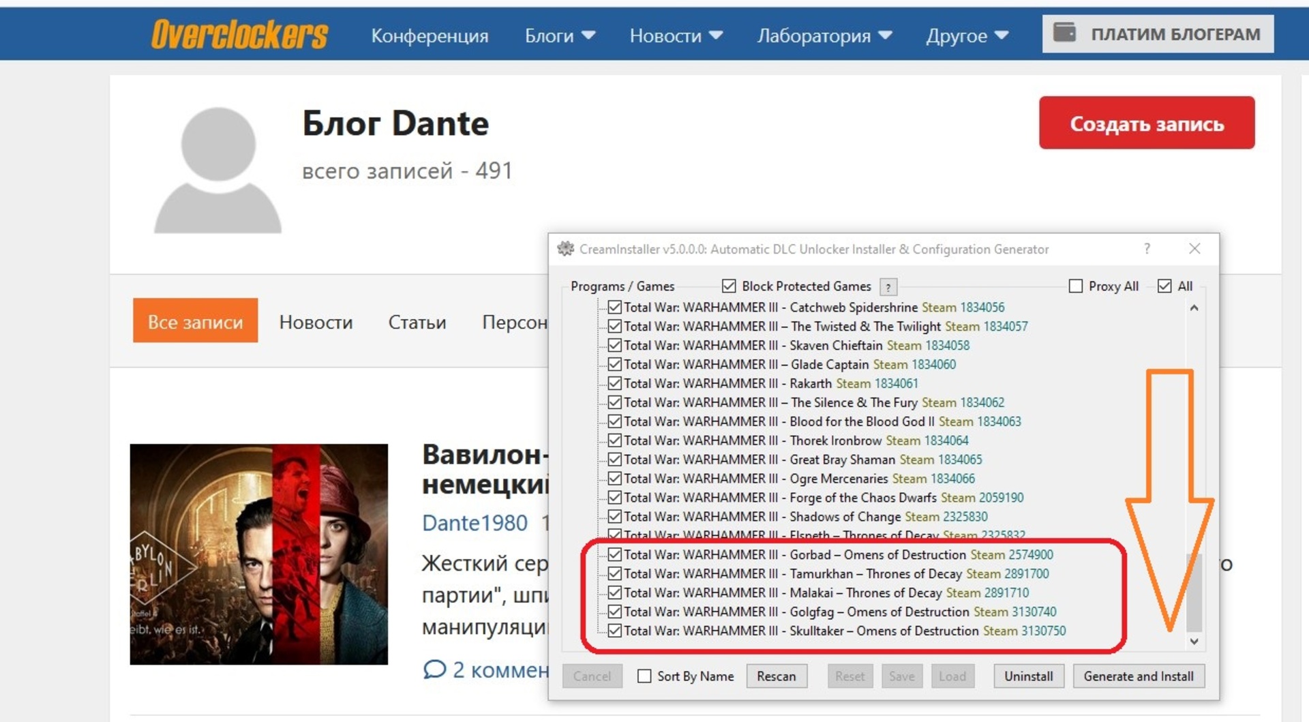This screenshot has height=722, width=1309.
Task: Click the Блог Dante heading
Action: (395, 123)
